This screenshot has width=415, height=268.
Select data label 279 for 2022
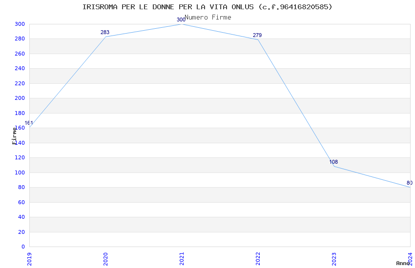click(257, 35)
